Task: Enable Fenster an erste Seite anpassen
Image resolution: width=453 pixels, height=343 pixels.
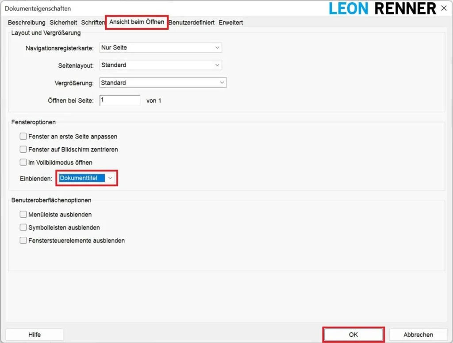Action: click(x=23, y=136)
